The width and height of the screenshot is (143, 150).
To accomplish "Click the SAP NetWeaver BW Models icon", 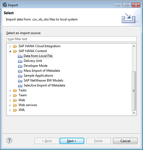I will (20, 80).
